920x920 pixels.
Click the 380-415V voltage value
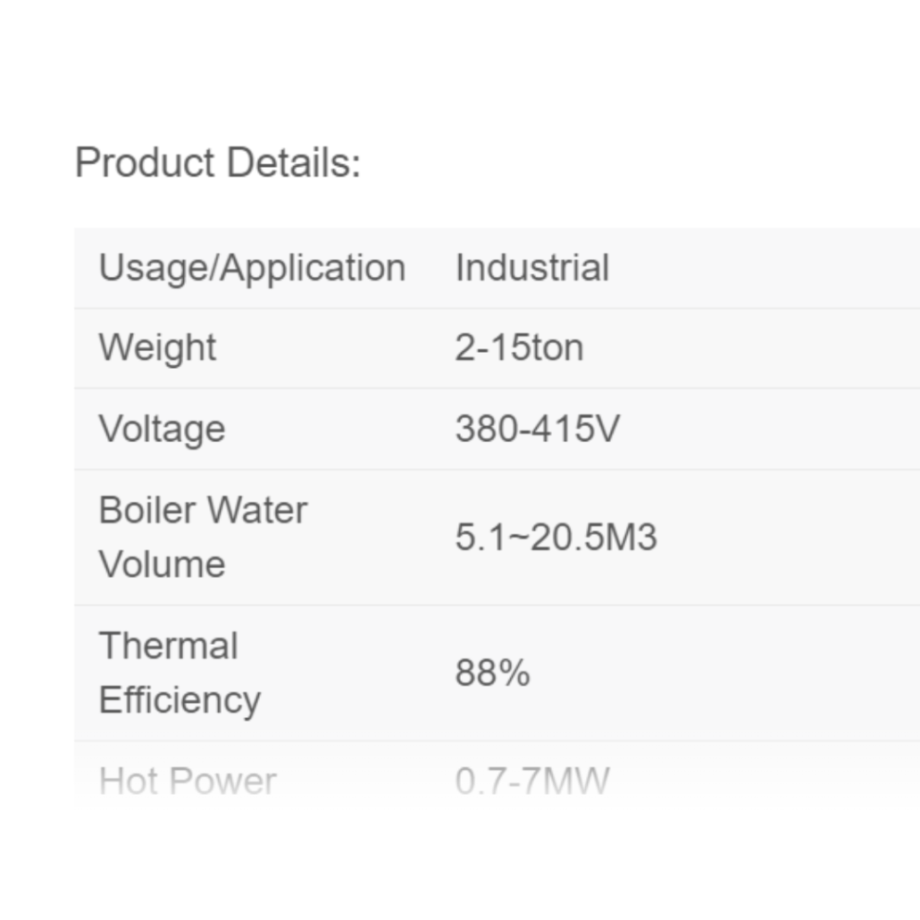[538, 429]
